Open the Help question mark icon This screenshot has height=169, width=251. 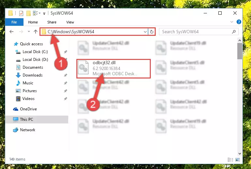coord(239,22)
